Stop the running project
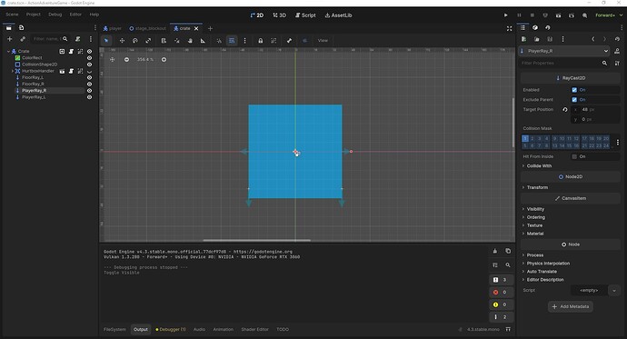The height and width of the screenshot is (339, 627). 532,15
